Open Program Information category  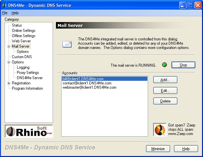point(27,88)
